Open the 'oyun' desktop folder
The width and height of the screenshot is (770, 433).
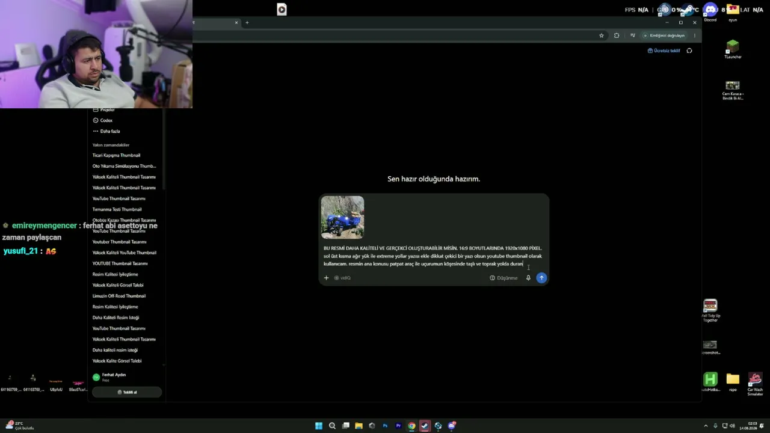pyautogui.click(x=733, y=12)
